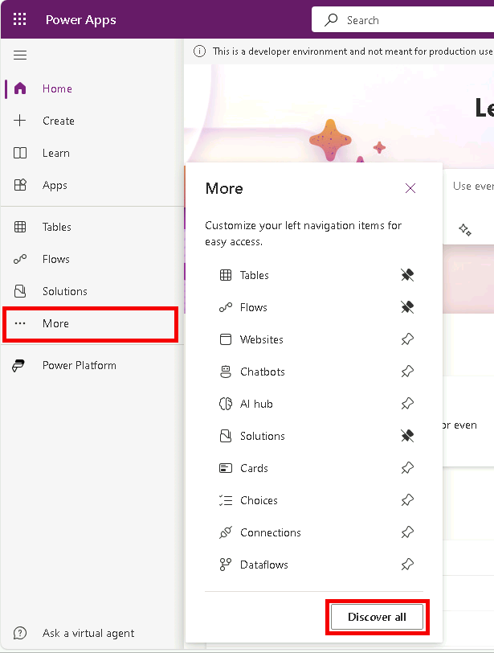
Task: Pin Cards to left navigation
Action: (407, 468)
